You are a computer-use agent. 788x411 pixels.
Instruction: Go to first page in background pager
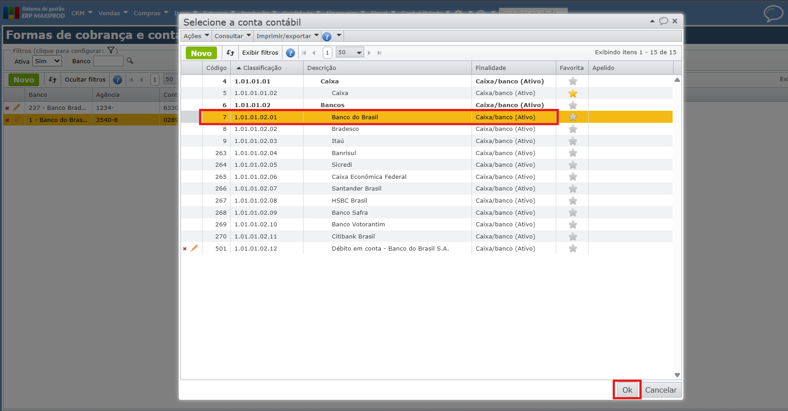(x=131, y=80)
